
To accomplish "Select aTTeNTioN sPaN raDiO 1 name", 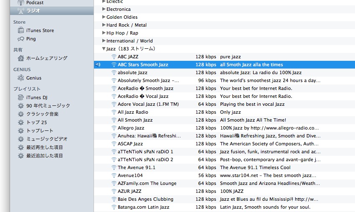I will pos(145,152).
